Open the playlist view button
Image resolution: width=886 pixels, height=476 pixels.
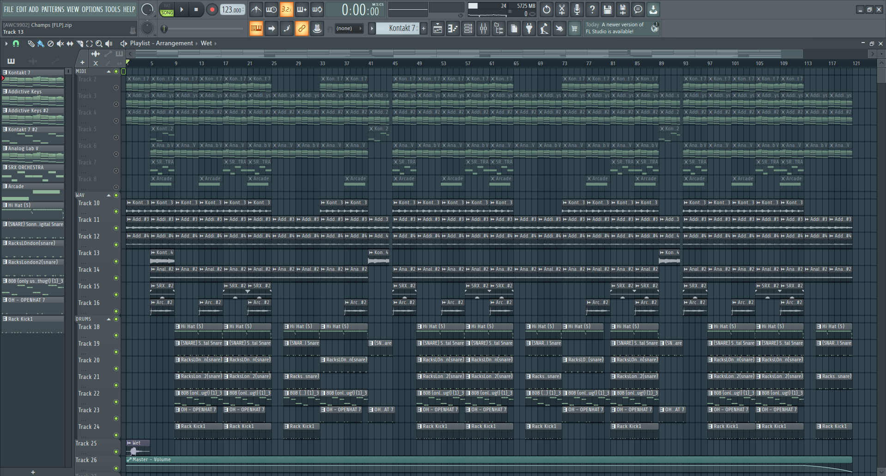point(438,29)
